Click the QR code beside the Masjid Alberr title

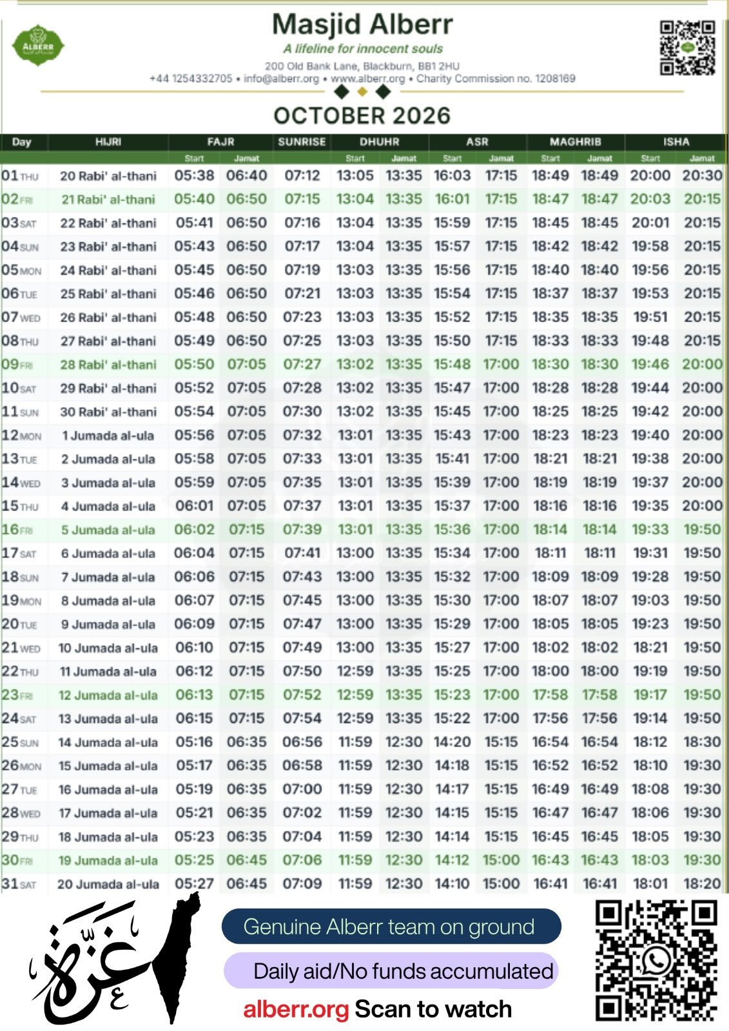click(687, 48)
